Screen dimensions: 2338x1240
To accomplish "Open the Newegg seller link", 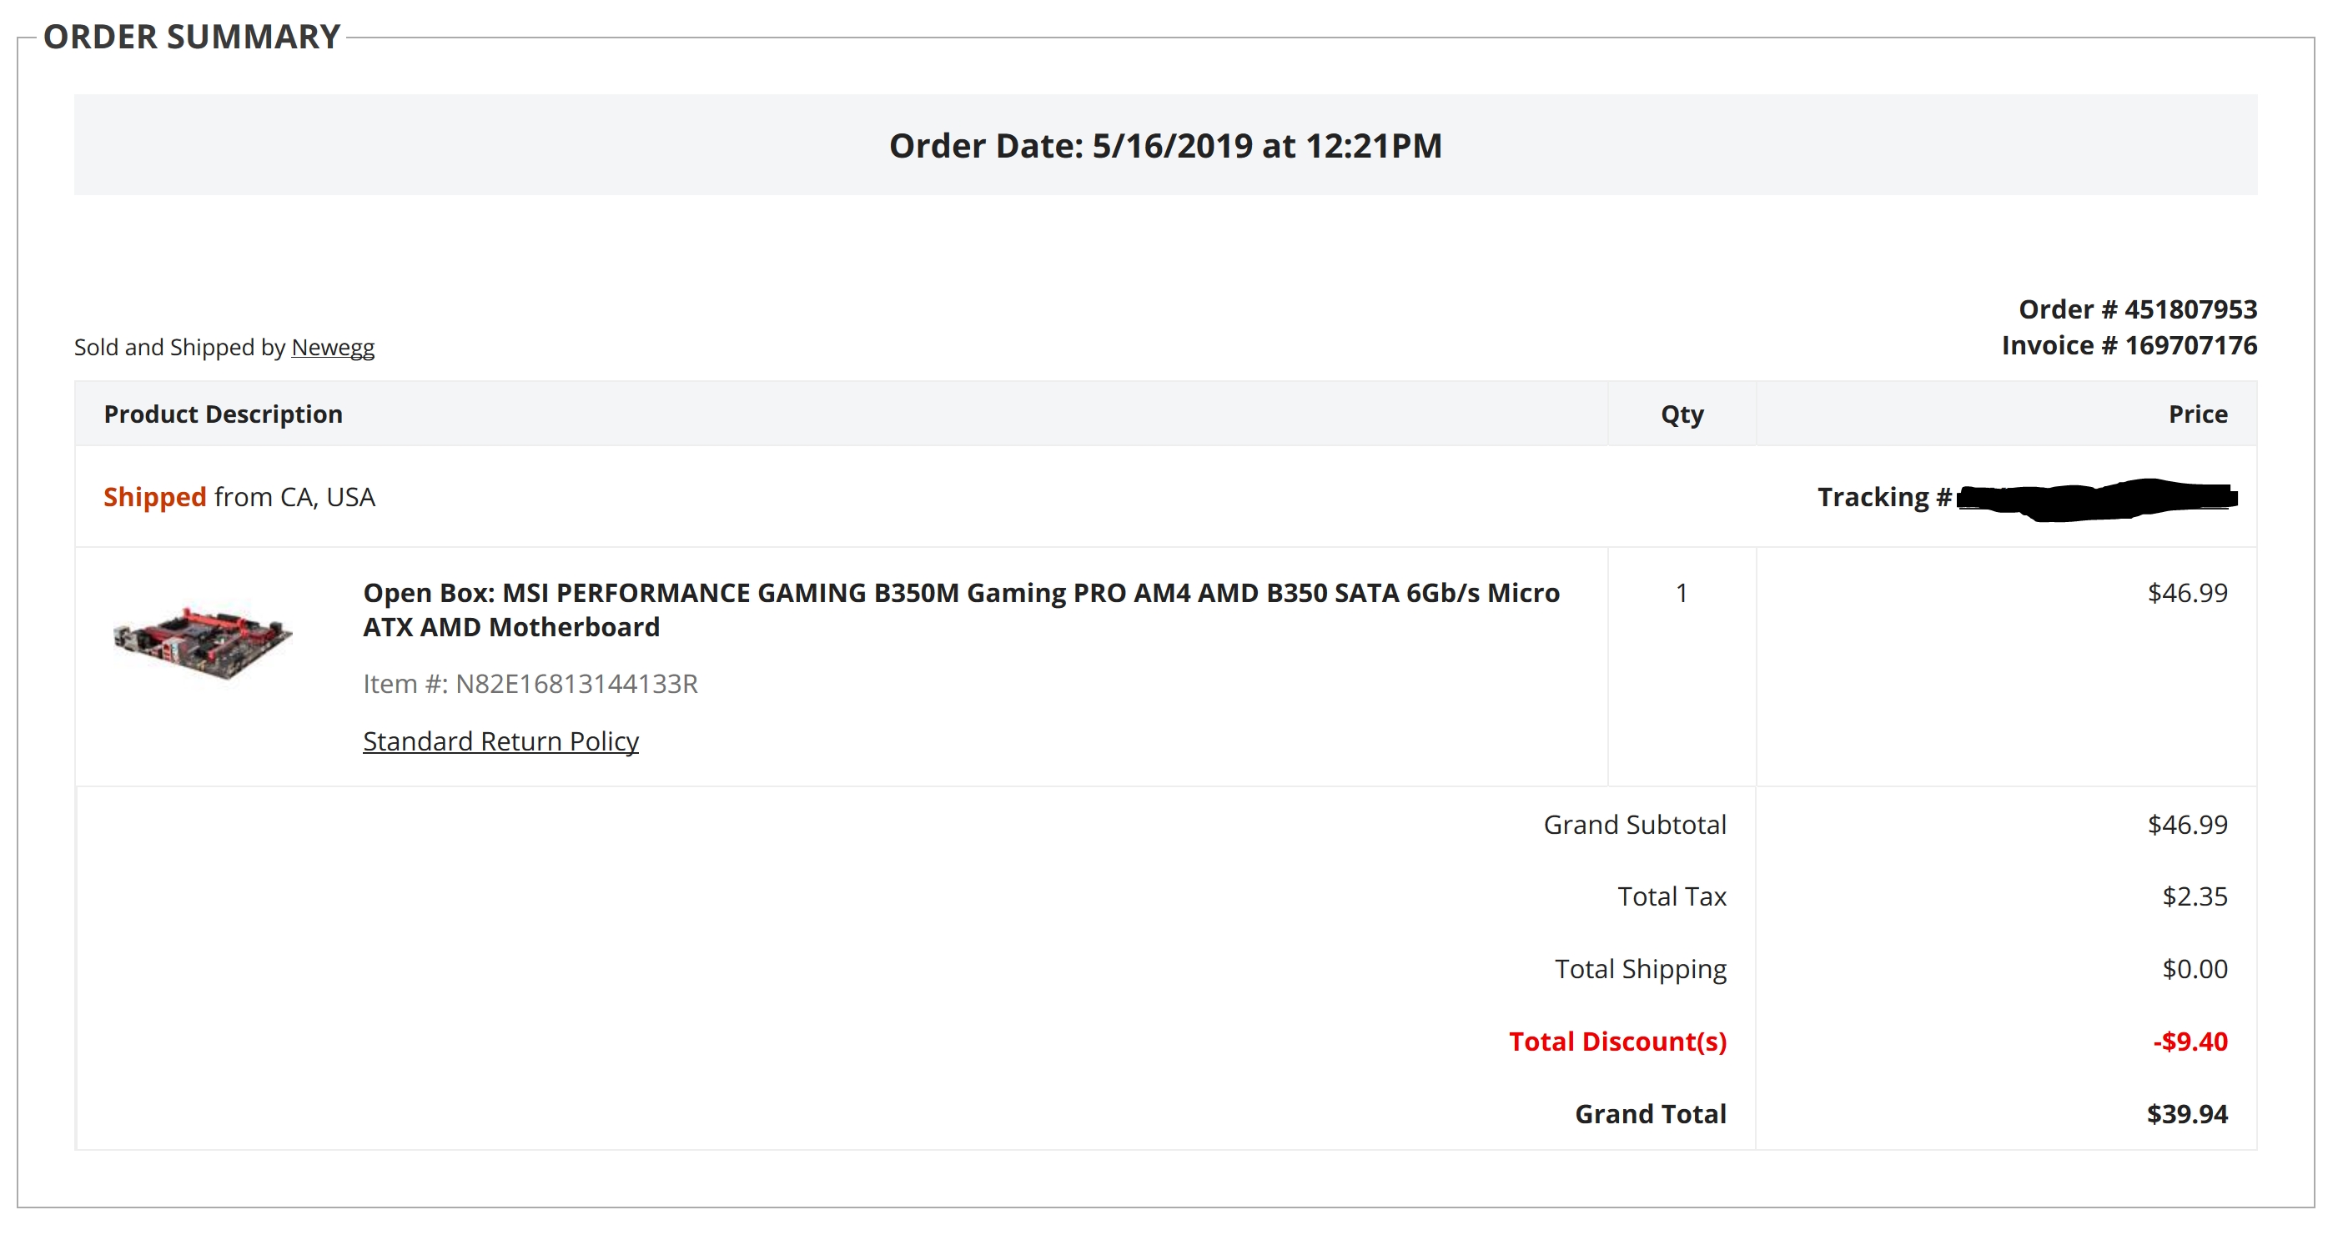I will 332,347.
